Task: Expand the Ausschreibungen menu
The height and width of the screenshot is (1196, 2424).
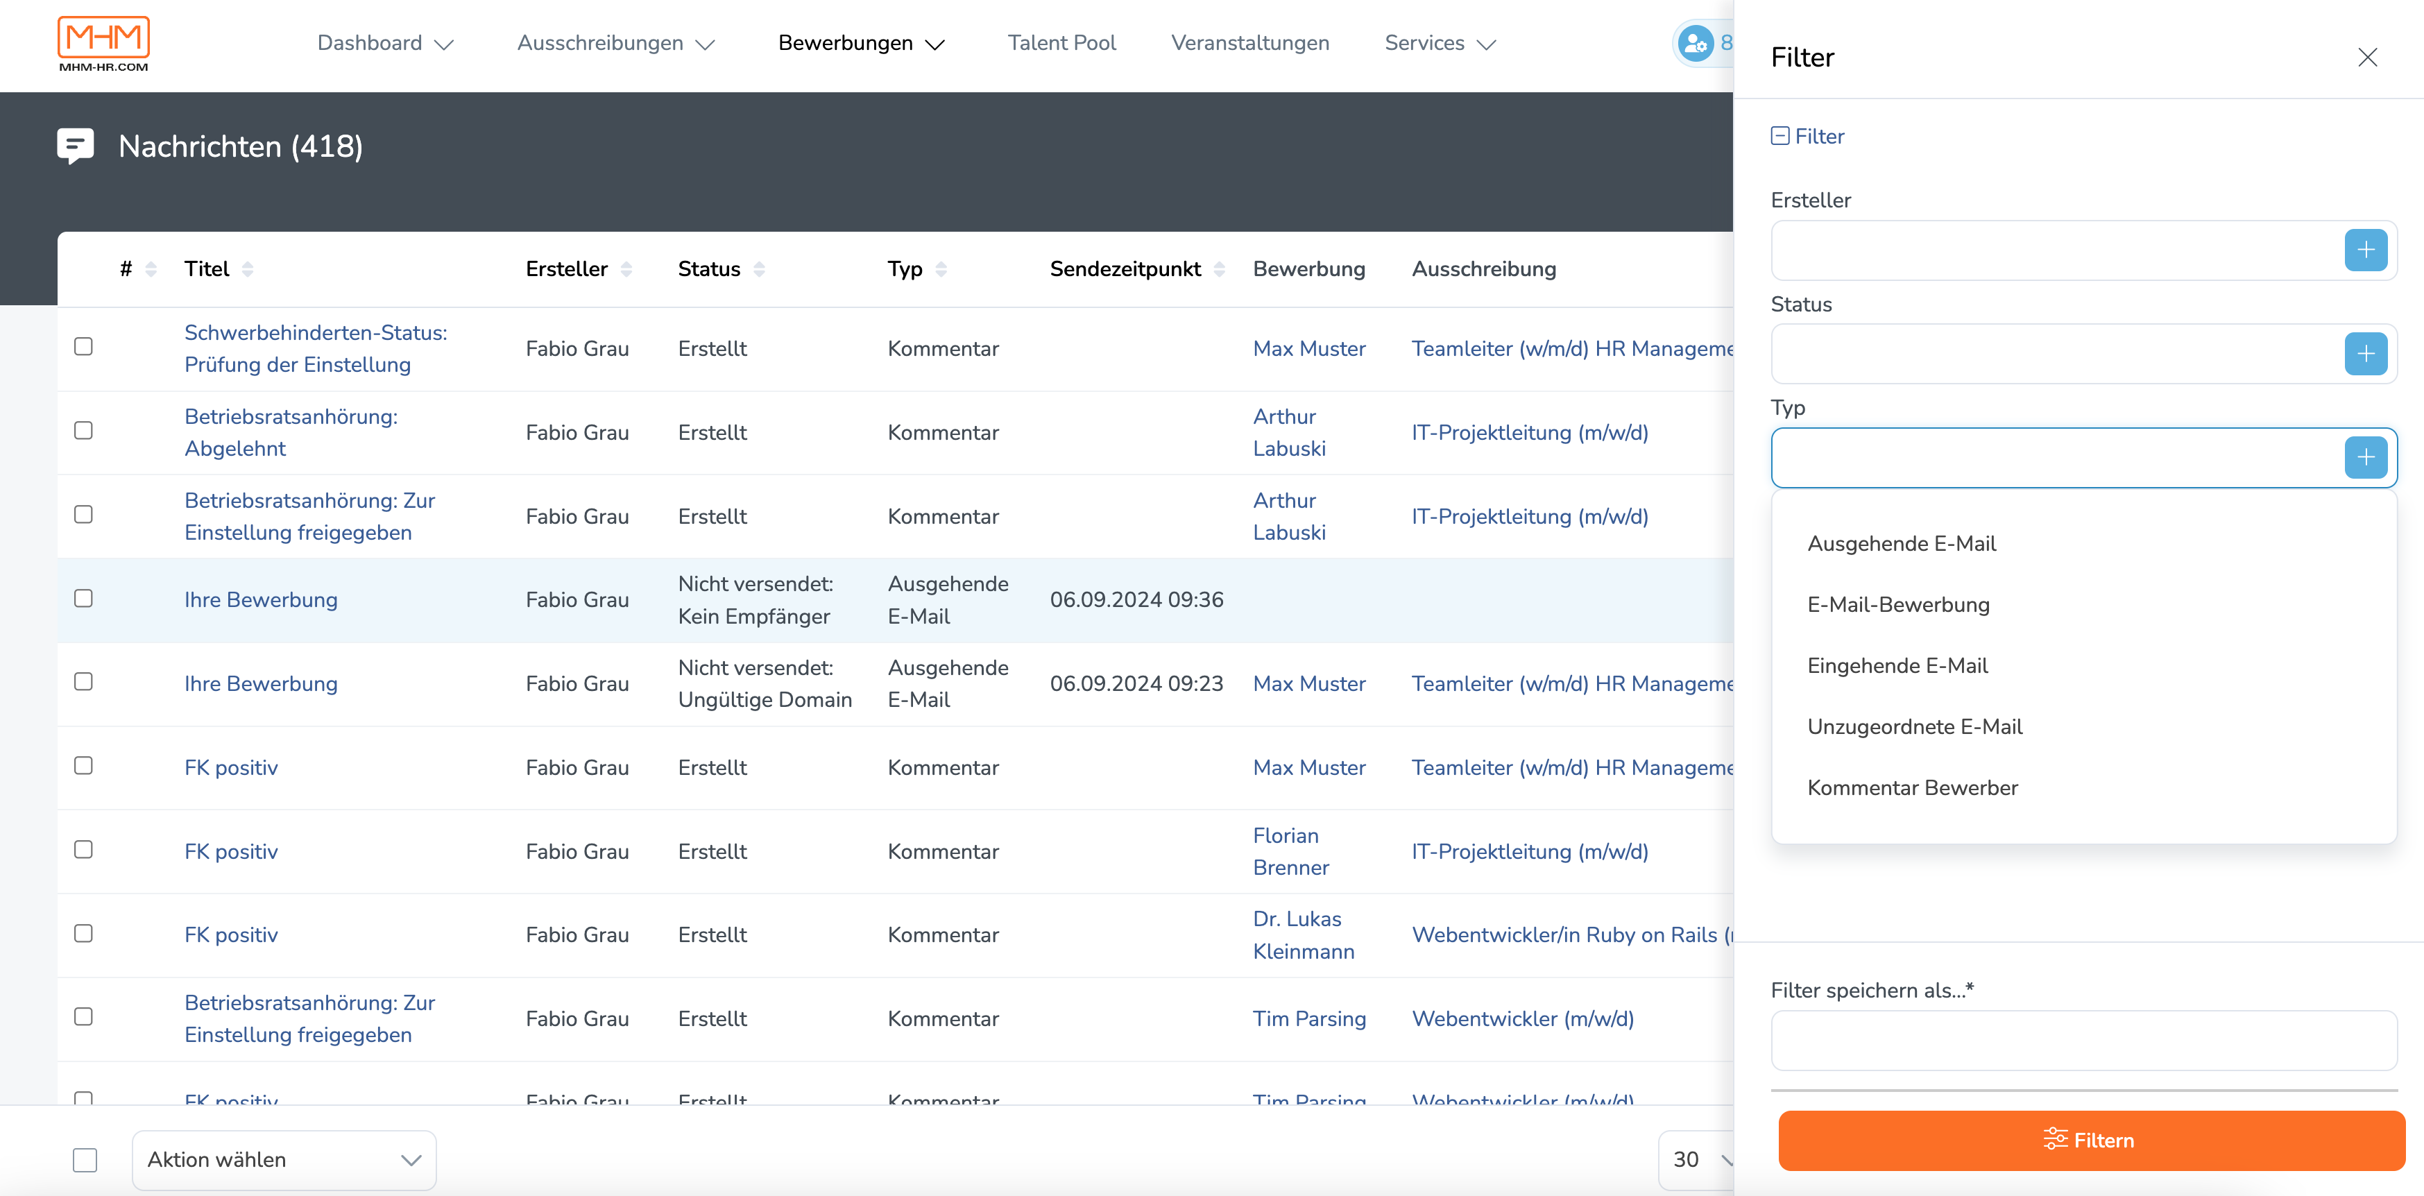Action: [x=616, y=43]
